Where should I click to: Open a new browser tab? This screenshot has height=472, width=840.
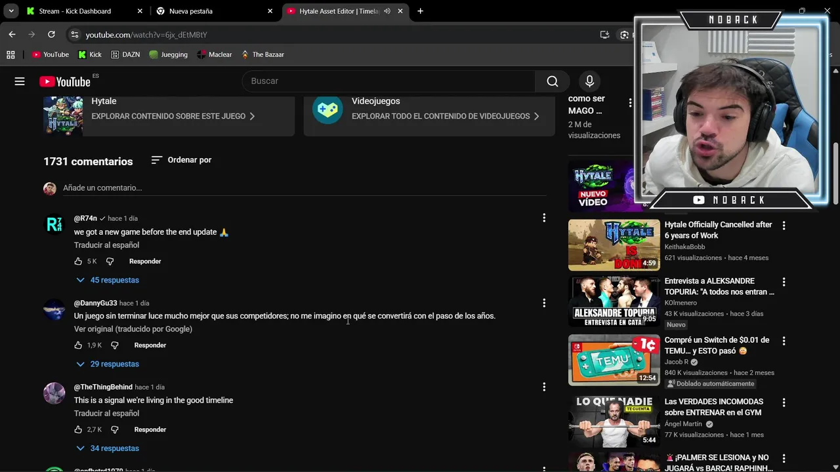tap(420, 11)
